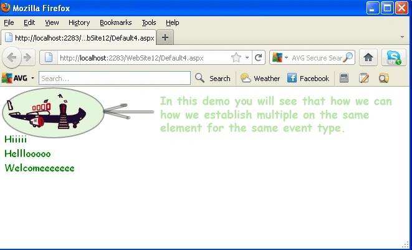412x250 pixels.
Task: Open the URL history dropdown arrow
Action: coord(247,57)
